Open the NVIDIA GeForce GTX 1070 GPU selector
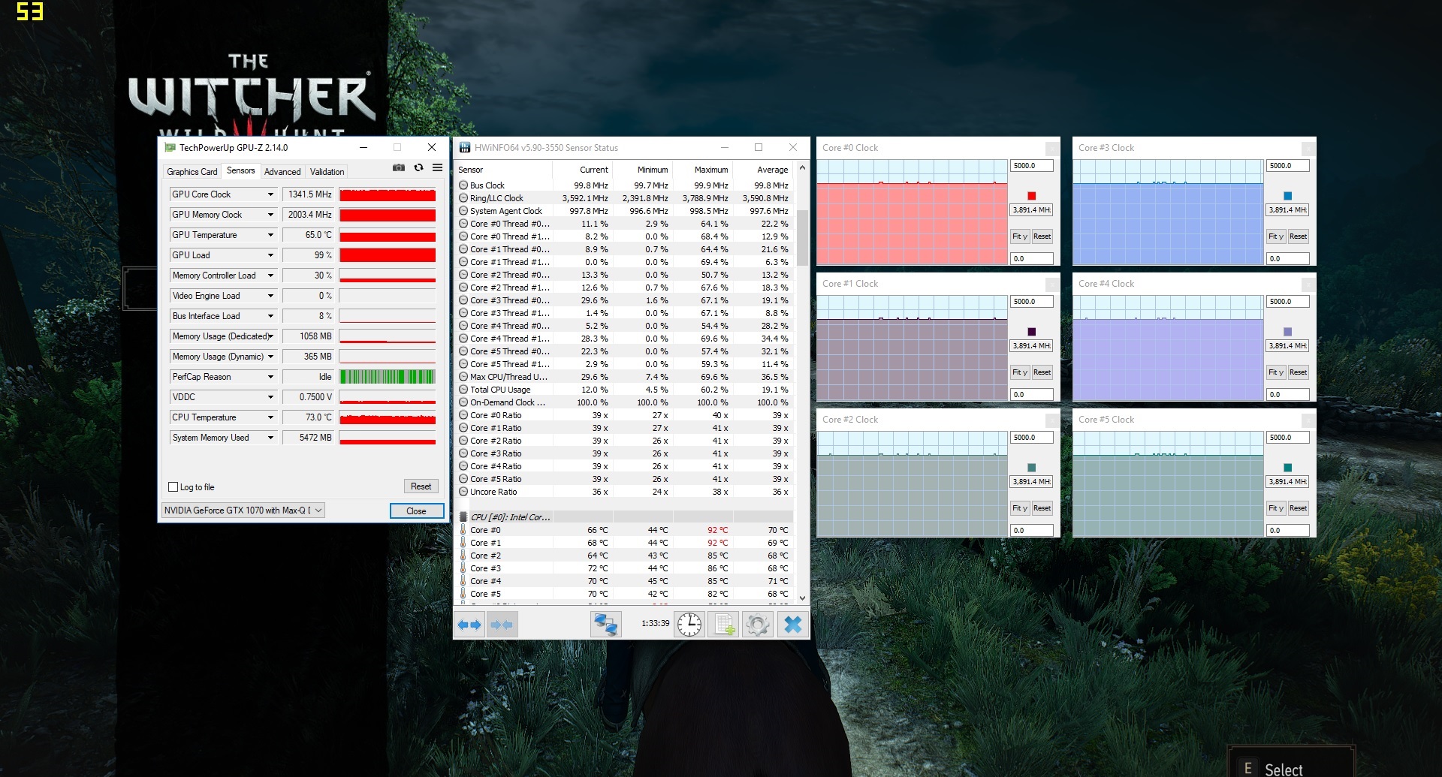This screenshot has height=777, width=1442. point(243,510)
